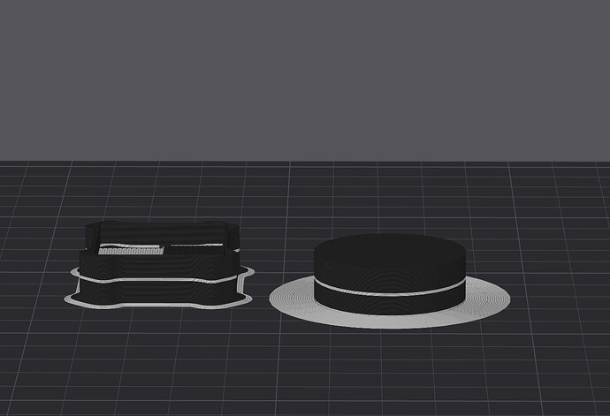Click the cylinder side below the white stripe
This screenshot has width=610, height=416.
[x=390, y=306]
